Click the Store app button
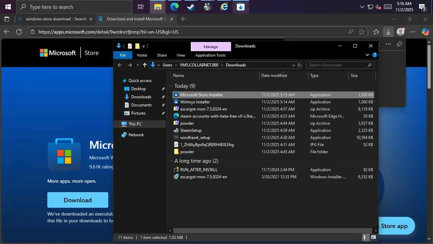The width and height of the screenshot is (433, 244). tap(394, 226)
